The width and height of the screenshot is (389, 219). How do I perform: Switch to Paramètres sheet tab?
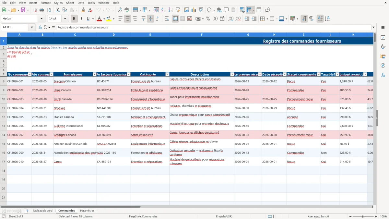tap(87, 211)
